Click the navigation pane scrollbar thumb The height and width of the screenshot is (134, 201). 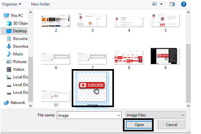pos(30,79)
